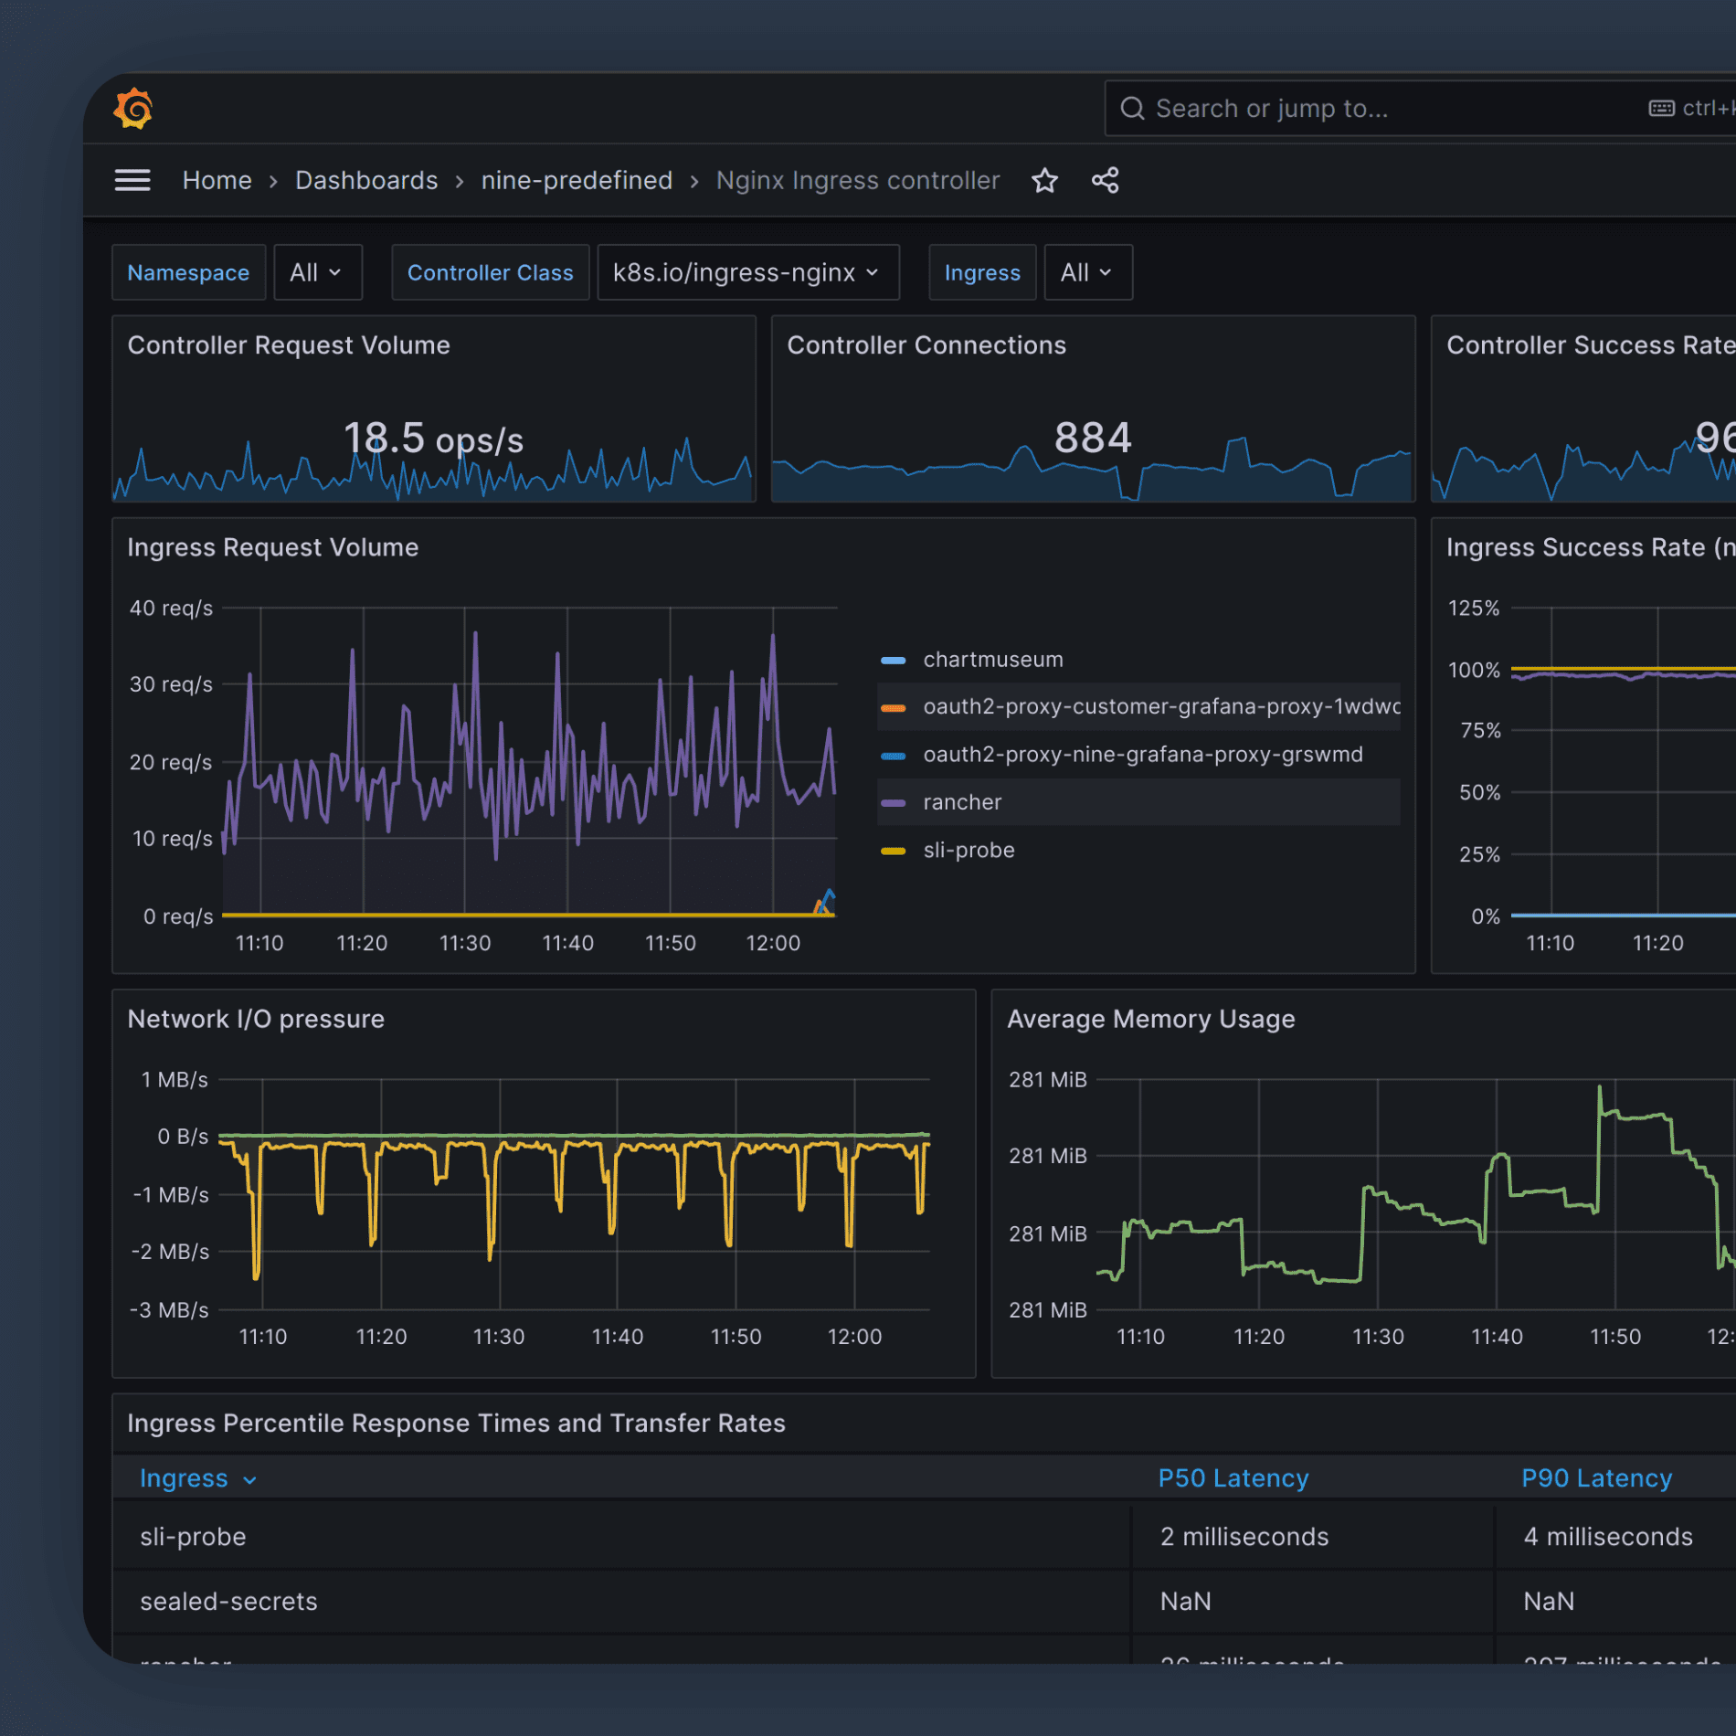Expand Controller Class k8s.io/ingress-nginx dropdown
The image size is (1736, 1736).
746,272
